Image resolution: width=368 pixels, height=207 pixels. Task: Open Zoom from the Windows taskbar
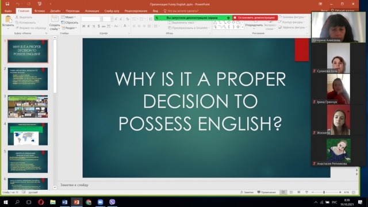pos(100,202)
